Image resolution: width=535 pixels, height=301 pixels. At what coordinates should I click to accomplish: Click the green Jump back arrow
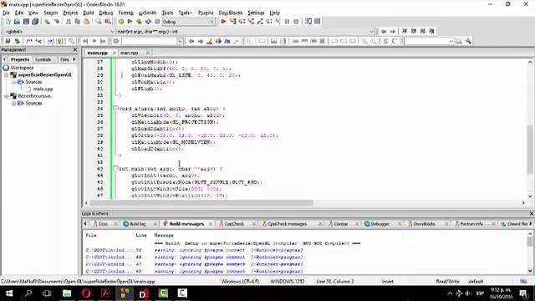[384, 32]
